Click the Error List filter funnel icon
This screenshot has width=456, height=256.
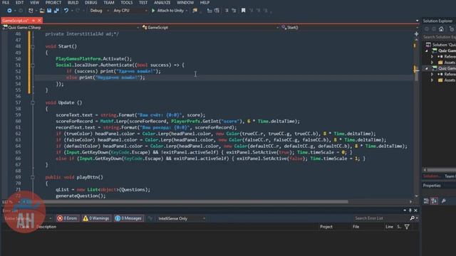point(407,227)
